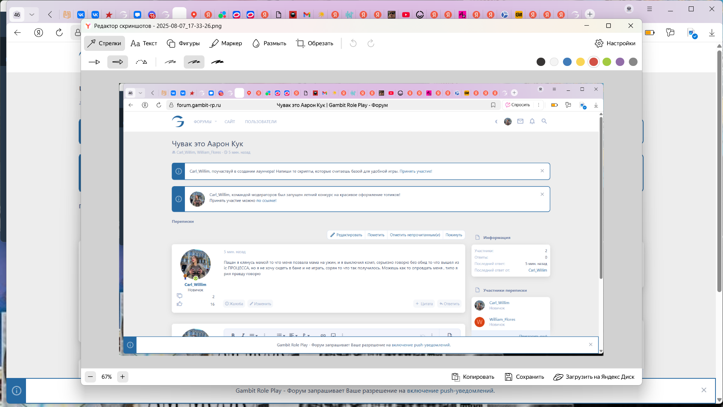This screenshot has width=723, height=407.
Task: Select the Обрезать crop tool
Action: coord(315,43)
